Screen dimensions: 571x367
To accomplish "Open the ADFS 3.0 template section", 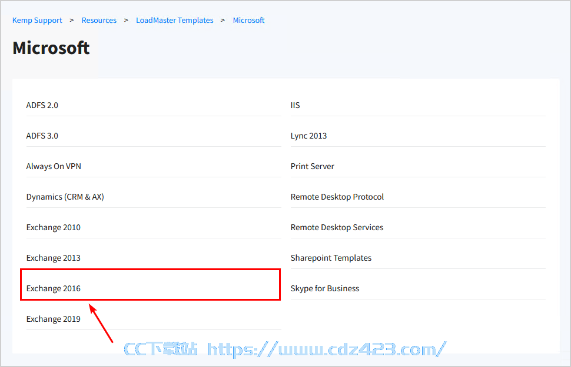I will coord(42,136).
